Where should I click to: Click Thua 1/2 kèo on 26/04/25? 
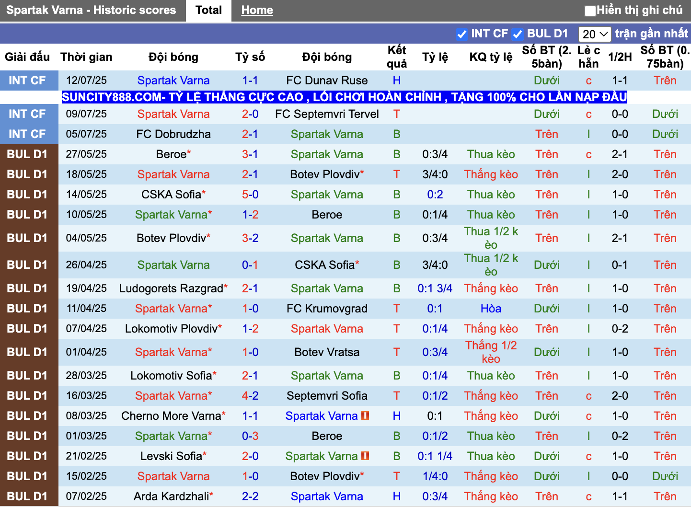coord(491,265)
